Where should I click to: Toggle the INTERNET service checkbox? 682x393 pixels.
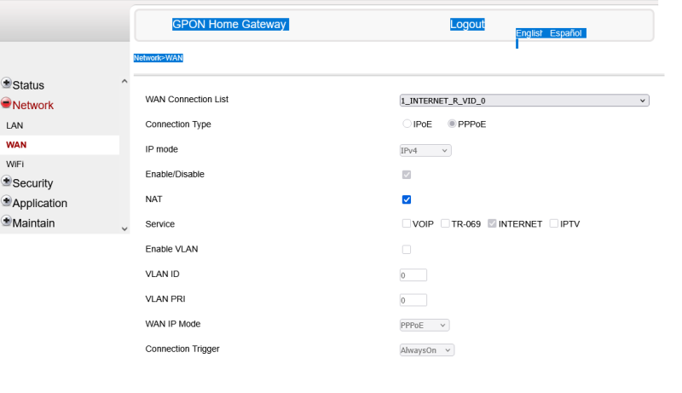coord(492,223)
